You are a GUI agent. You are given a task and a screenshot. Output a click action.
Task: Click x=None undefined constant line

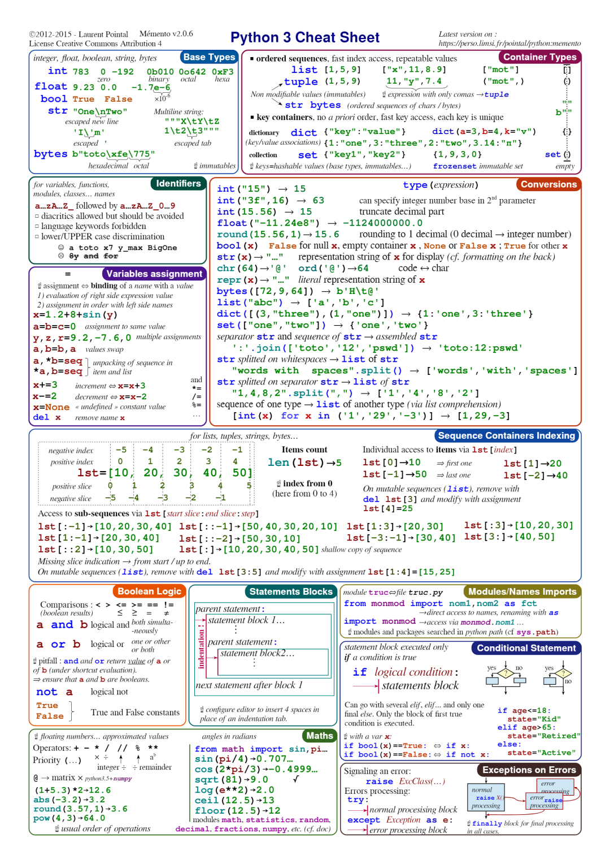[x=99, y=407]
